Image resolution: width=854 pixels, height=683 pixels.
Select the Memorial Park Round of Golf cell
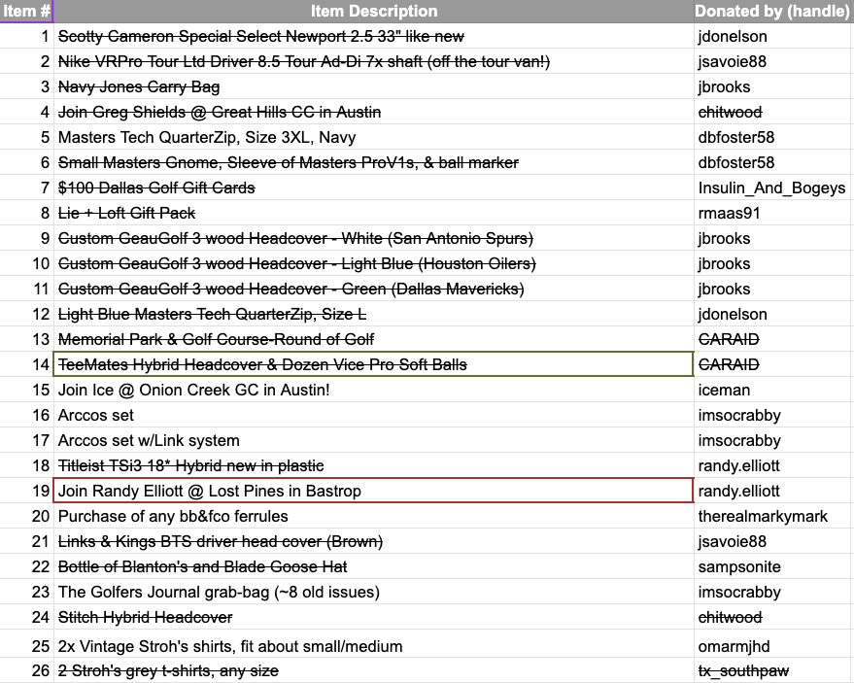[x=374, y=339]
